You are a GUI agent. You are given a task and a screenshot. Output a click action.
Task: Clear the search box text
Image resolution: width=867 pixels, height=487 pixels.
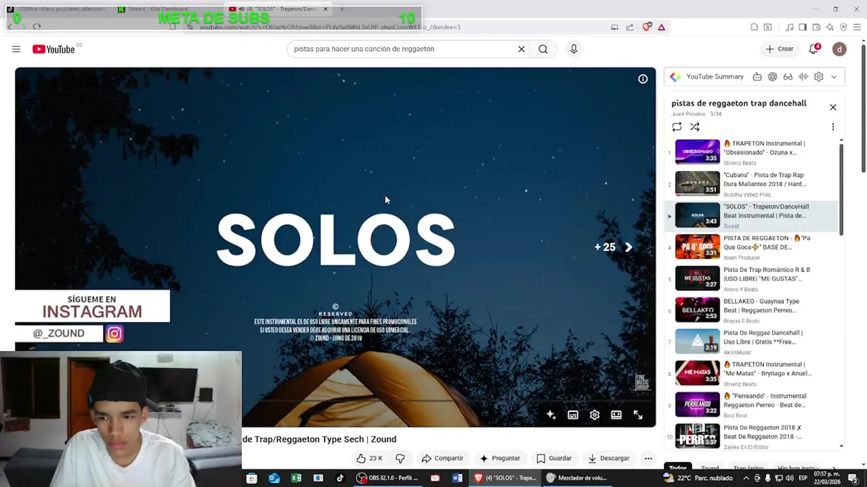coord(522,49)
